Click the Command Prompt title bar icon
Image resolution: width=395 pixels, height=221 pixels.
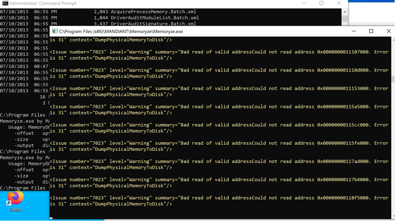click(5, 3)
